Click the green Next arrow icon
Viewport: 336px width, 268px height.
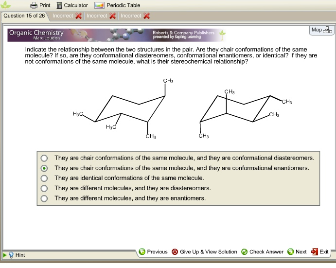(291, 251)
